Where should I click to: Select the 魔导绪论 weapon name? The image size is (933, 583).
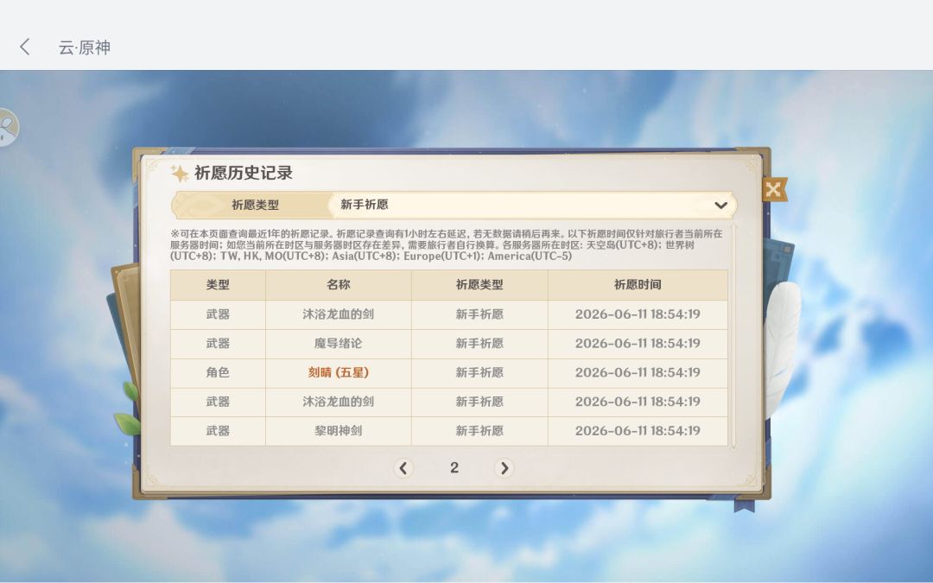338,343
